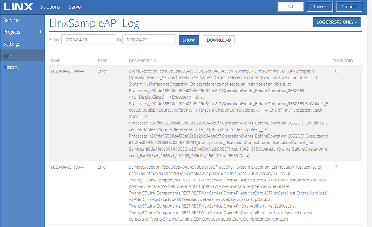Click the LINX logo
Viewport: 372px width, 227px height.
click(x=18, y=6)
